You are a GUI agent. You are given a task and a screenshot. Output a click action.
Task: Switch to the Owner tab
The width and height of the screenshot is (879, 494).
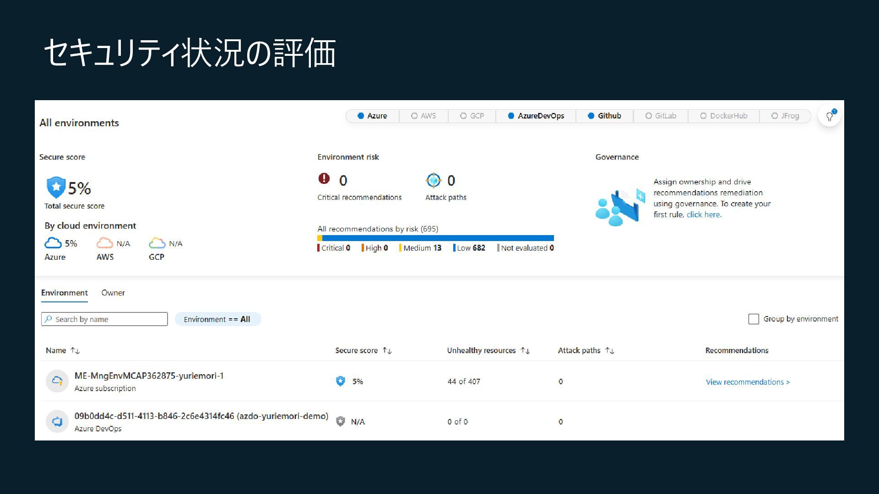point(113,293)
